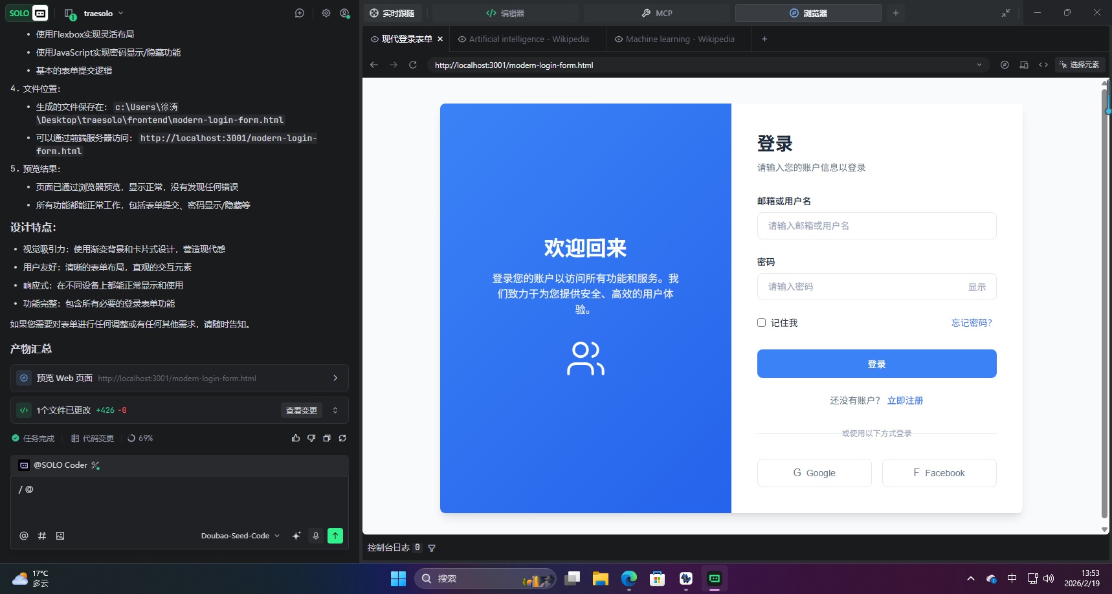Start a new conversation in SOLO
This screenshot has height=594, width=1112.
click(x=299, y=13)
